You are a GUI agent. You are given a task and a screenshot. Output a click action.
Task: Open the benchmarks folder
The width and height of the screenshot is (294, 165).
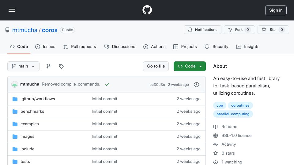coord(32,111)
